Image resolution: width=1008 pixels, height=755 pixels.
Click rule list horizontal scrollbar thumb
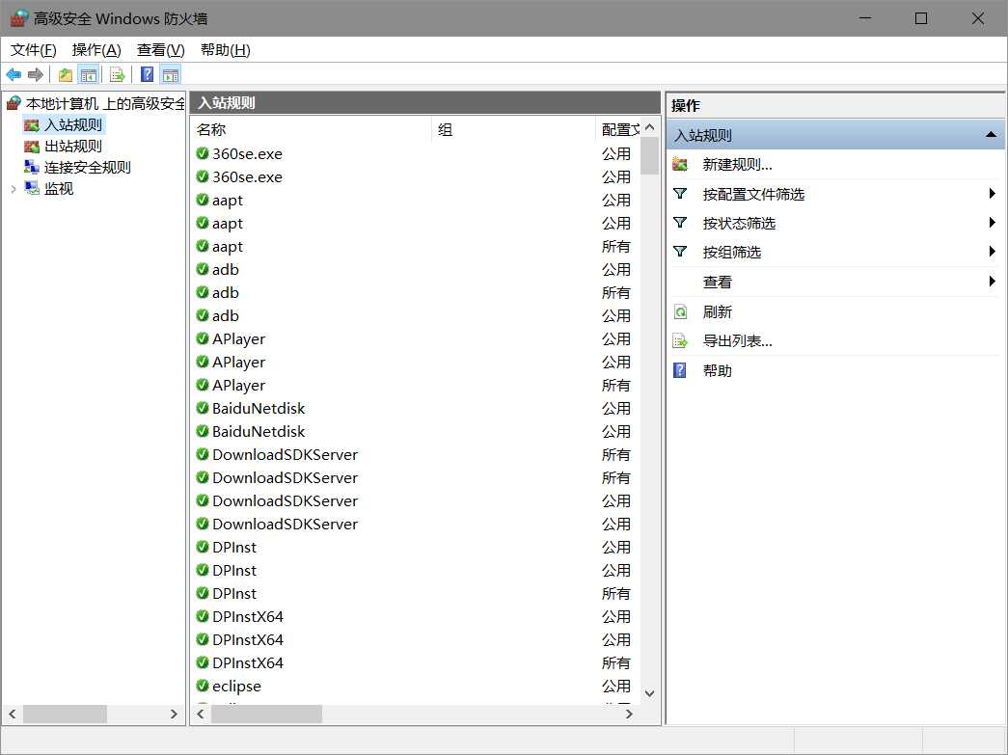coord(266,714)
